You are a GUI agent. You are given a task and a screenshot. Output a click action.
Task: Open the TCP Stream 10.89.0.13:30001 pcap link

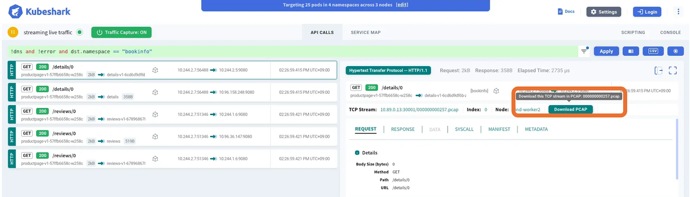[x=419, y=110]
